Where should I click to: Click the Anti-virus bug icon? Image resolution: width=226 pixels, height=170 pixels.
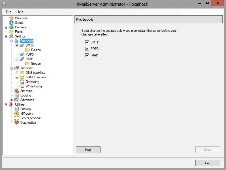point(17,91)
